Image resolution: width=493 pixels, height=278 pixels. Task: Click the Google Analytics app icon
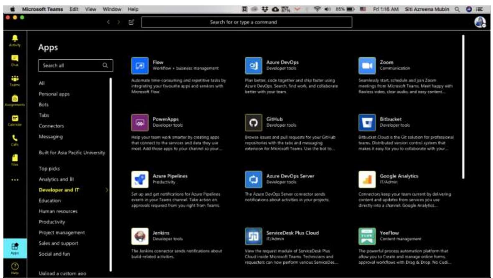tap(367, 179)
